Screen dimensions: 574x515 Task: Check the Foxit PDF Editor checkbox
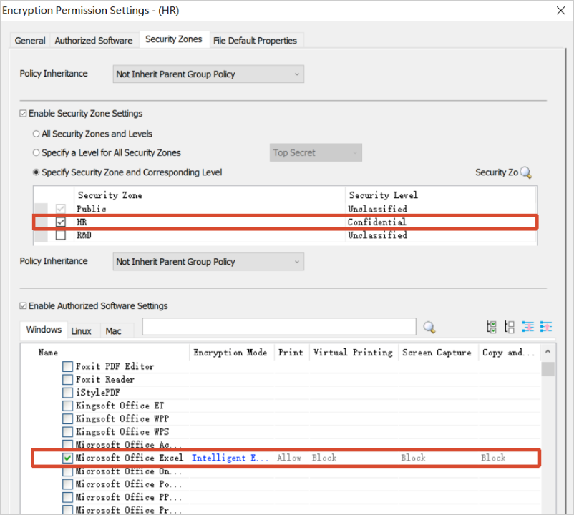[x=67, y=366]
